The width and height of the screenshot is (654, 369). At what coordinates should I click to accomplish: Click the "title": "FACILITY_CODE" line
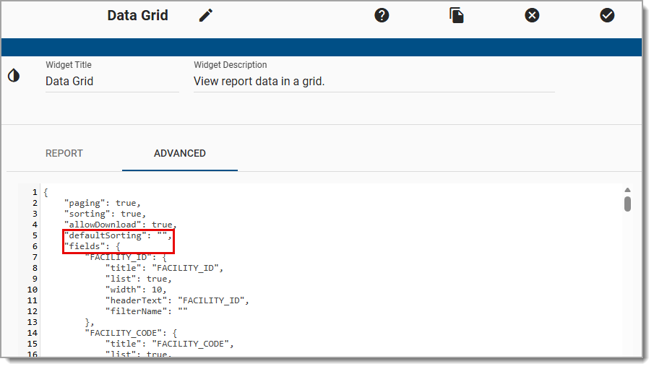tap(169, 344)
